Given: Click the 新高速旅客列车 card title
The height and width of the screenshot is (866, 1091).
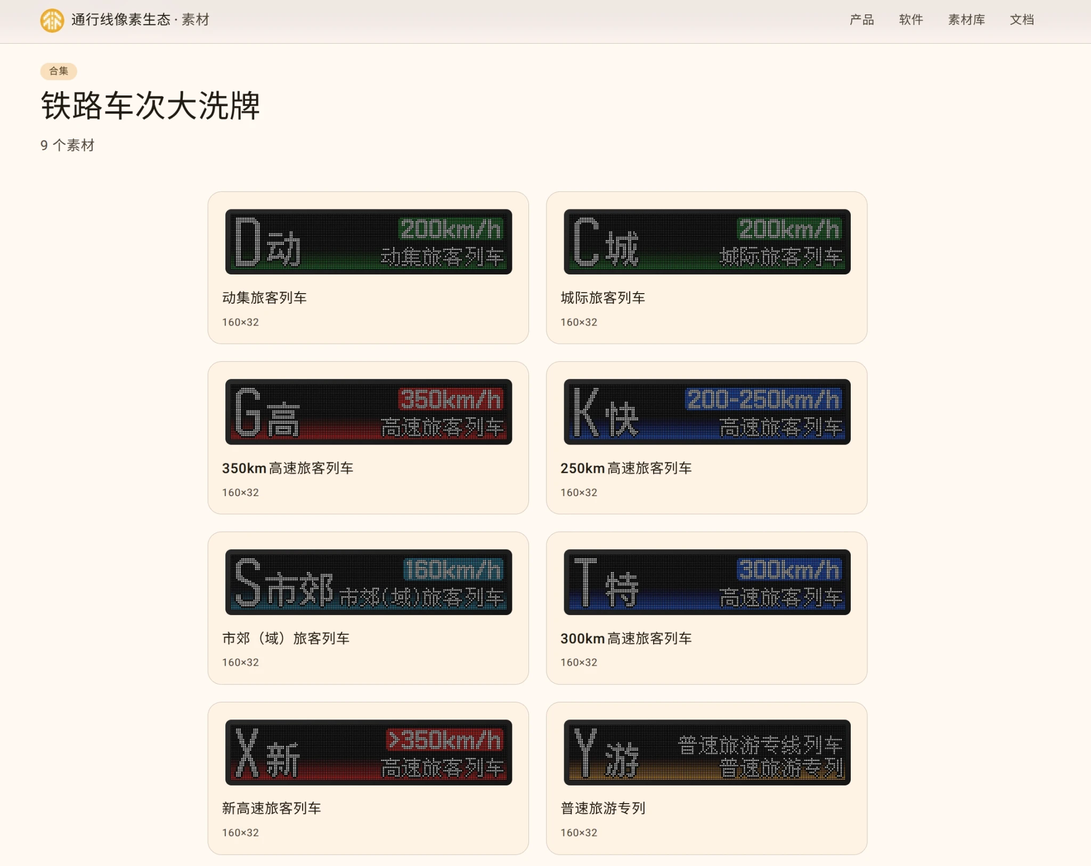Looking at the screenshot, I should tap(271, 808).
